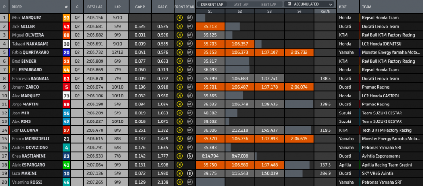Click Jorge Martin's top speed 339.6
This screenshot has height=186, width=423.
pos(325,105)
